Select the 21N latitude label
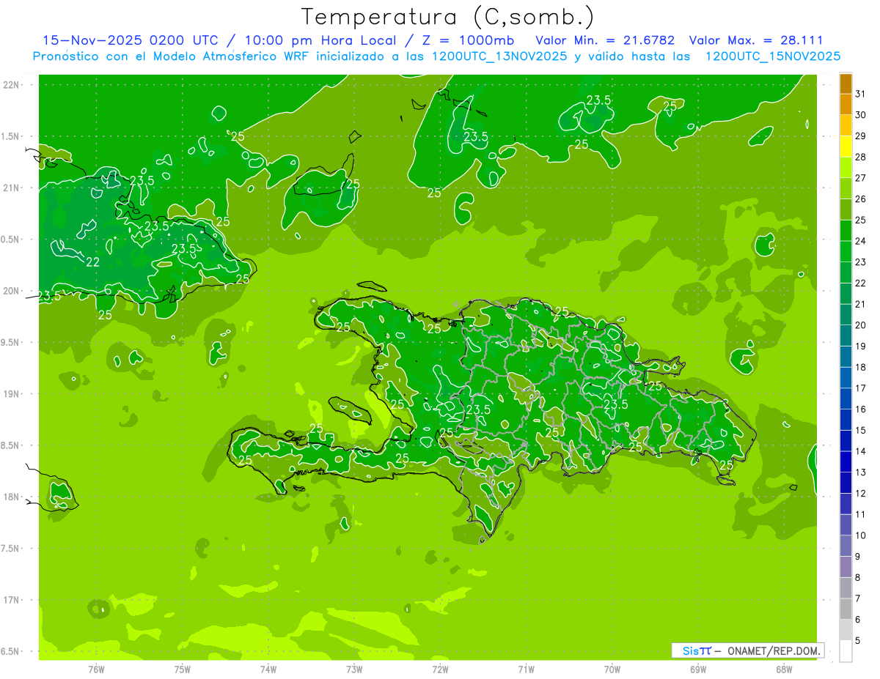 click(x=11, y=188)
